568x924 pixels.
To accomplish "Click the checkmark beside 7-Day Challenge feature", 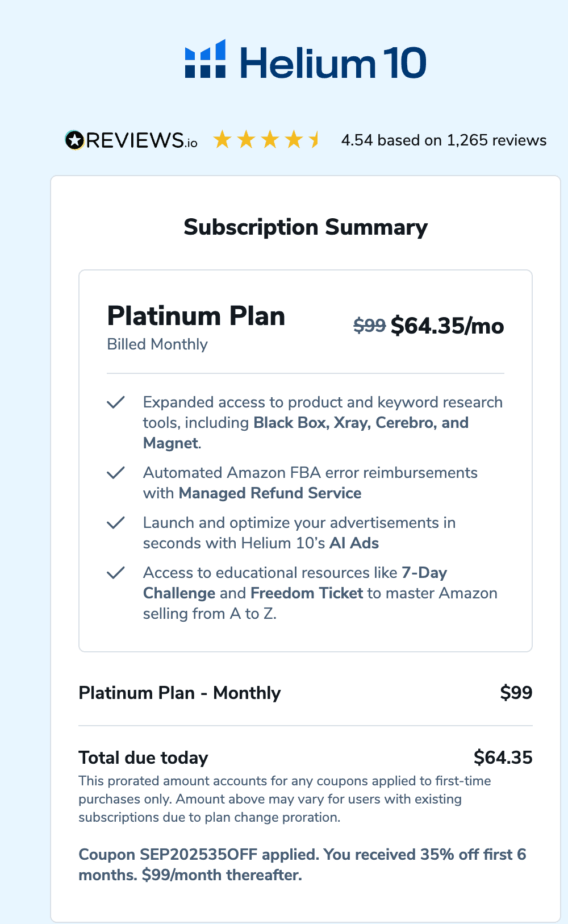I will coord(116,573).
